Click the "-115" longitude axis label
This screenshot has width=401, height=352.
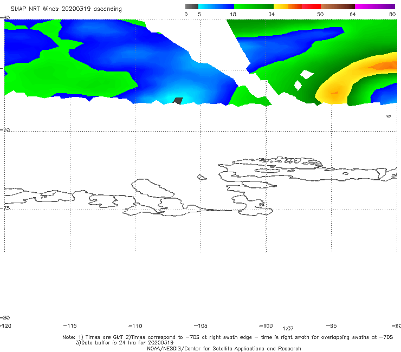70,325
